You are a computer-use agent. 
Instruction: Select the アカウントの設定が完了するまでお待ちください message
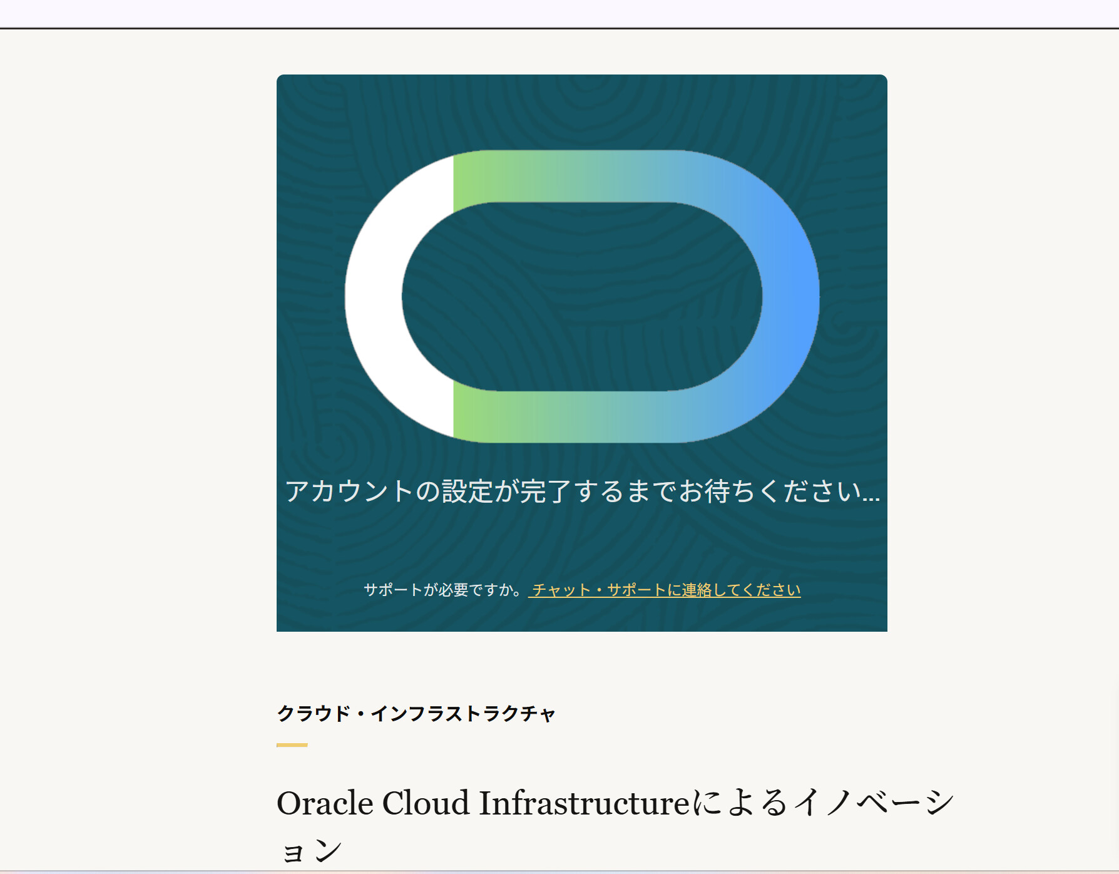point(583,491)
